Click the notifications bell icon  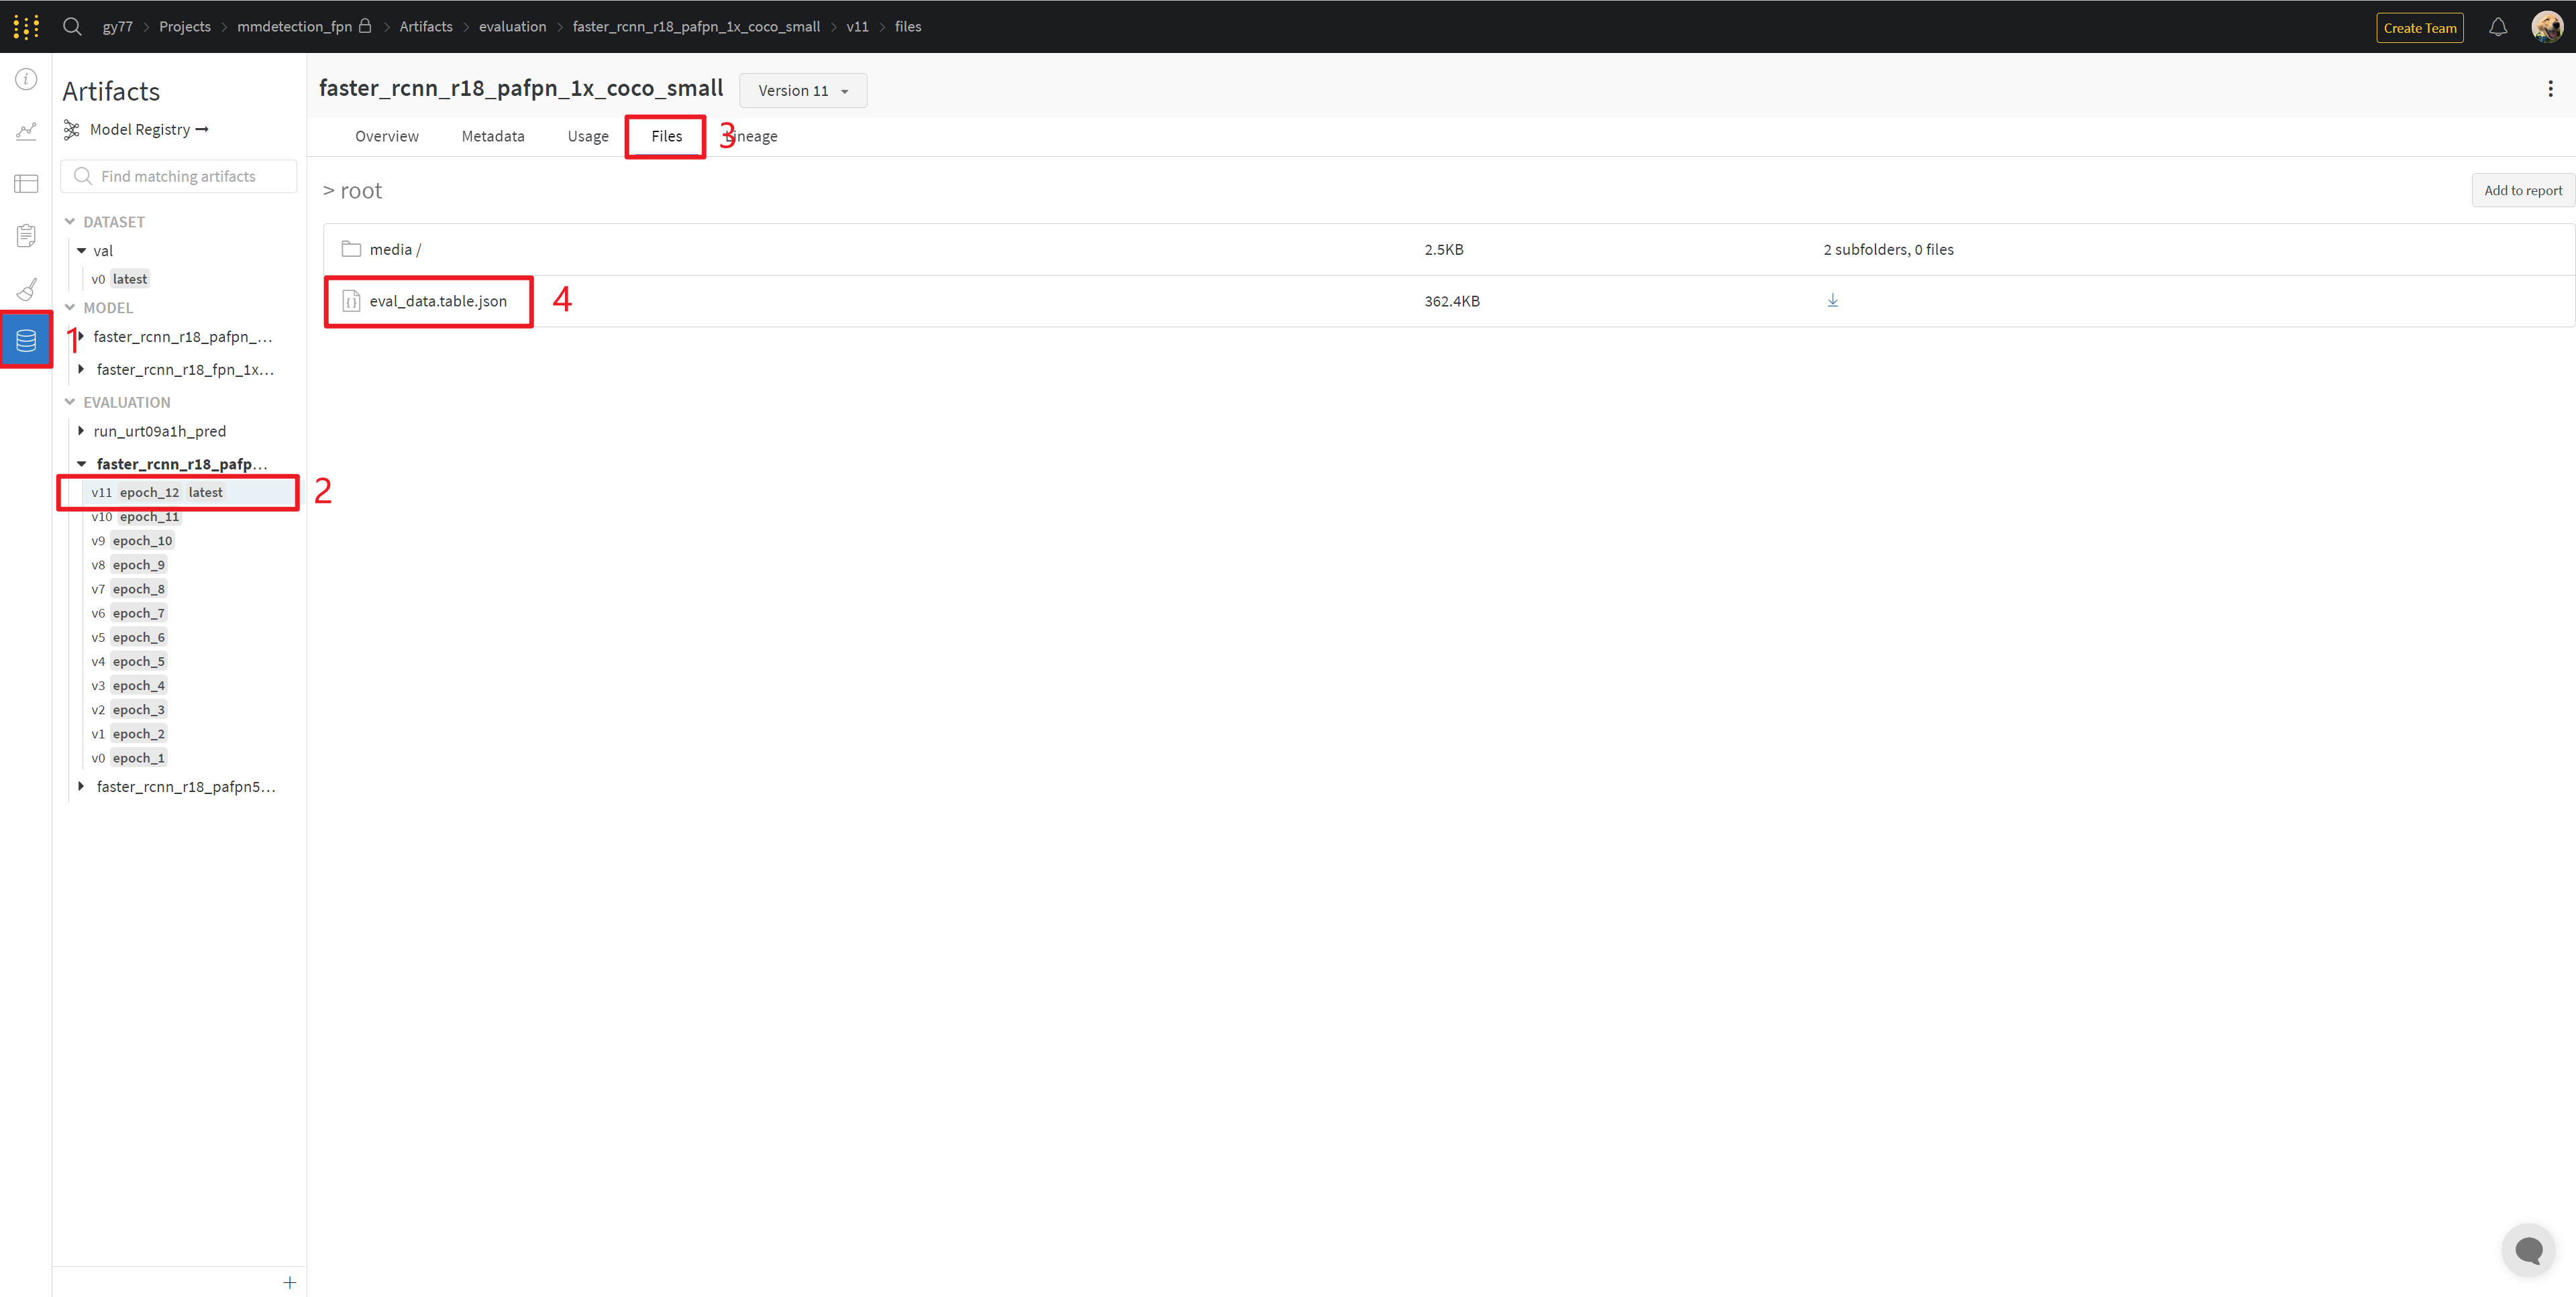click(2497, 27)
